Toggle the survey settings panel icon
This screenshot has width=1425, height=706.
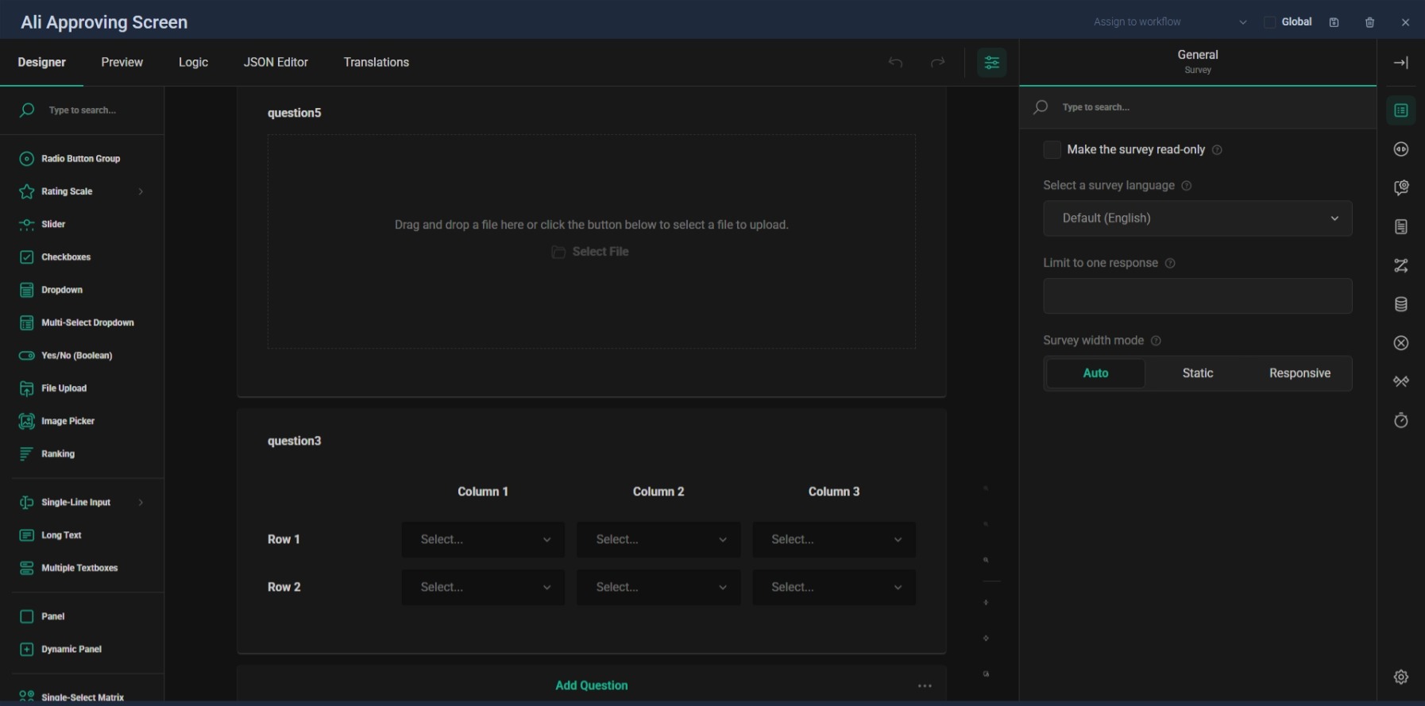tap(991, 63)
